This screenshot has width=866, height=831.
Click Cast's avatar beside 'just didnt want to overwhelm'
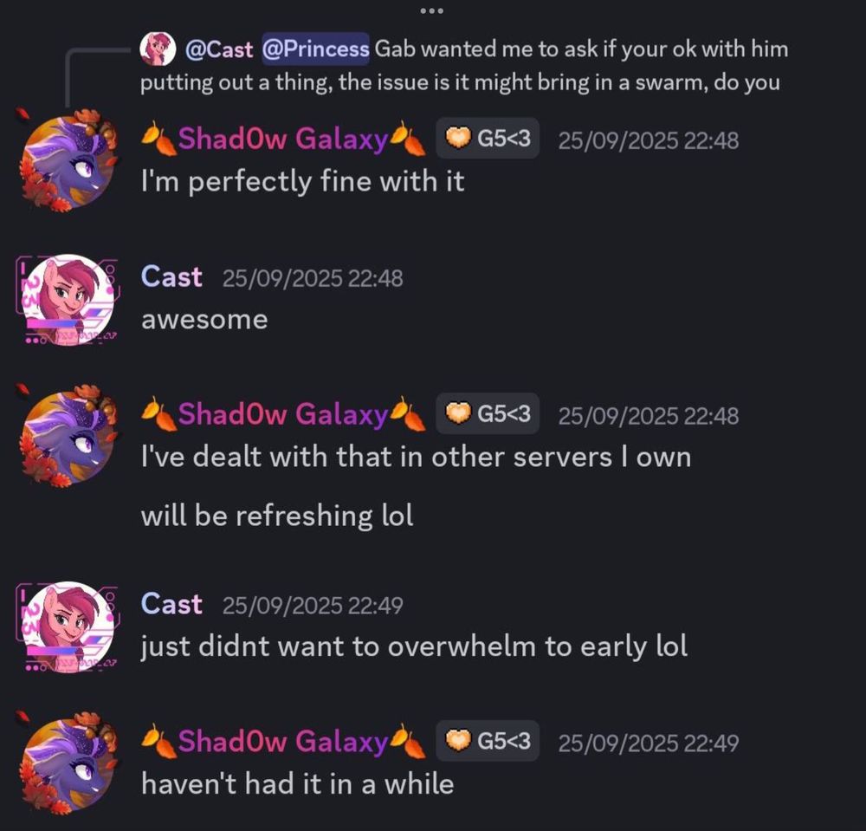pyautogui.click(x=68, y=627)
